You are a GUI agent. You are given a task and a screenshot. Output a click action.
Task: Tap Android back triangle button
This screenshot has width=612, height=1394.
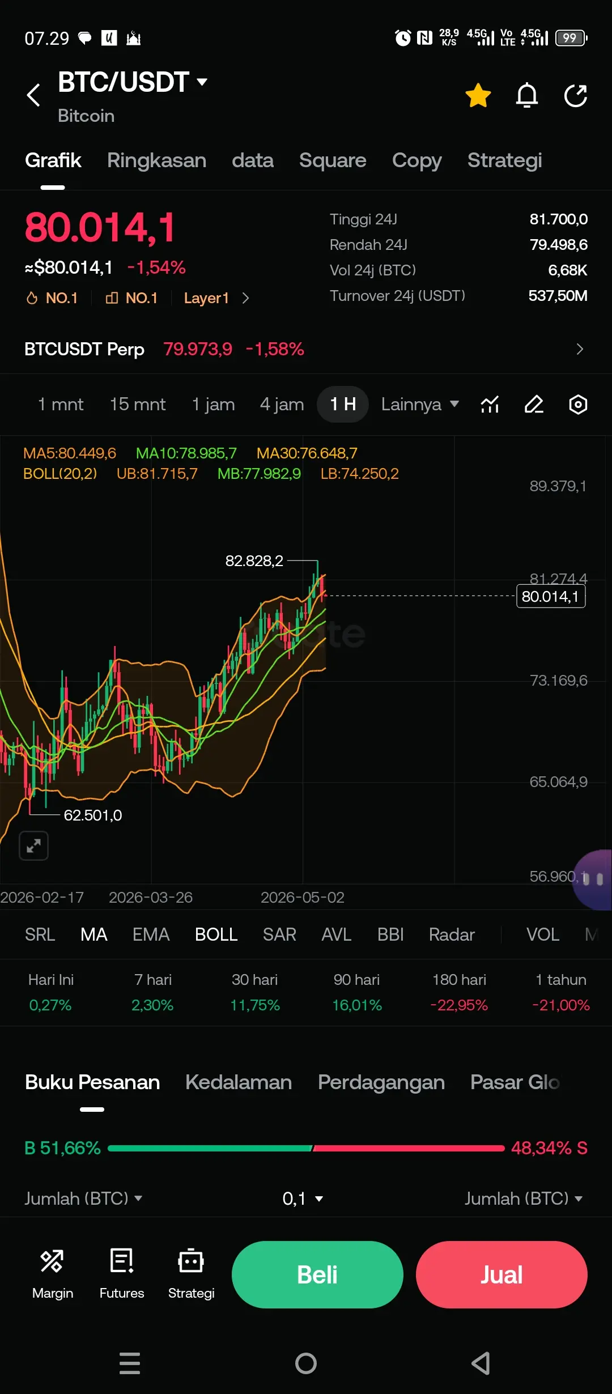[x=481, y=1363]
